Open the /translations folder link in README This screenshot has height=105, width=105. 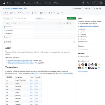(65, 73)
